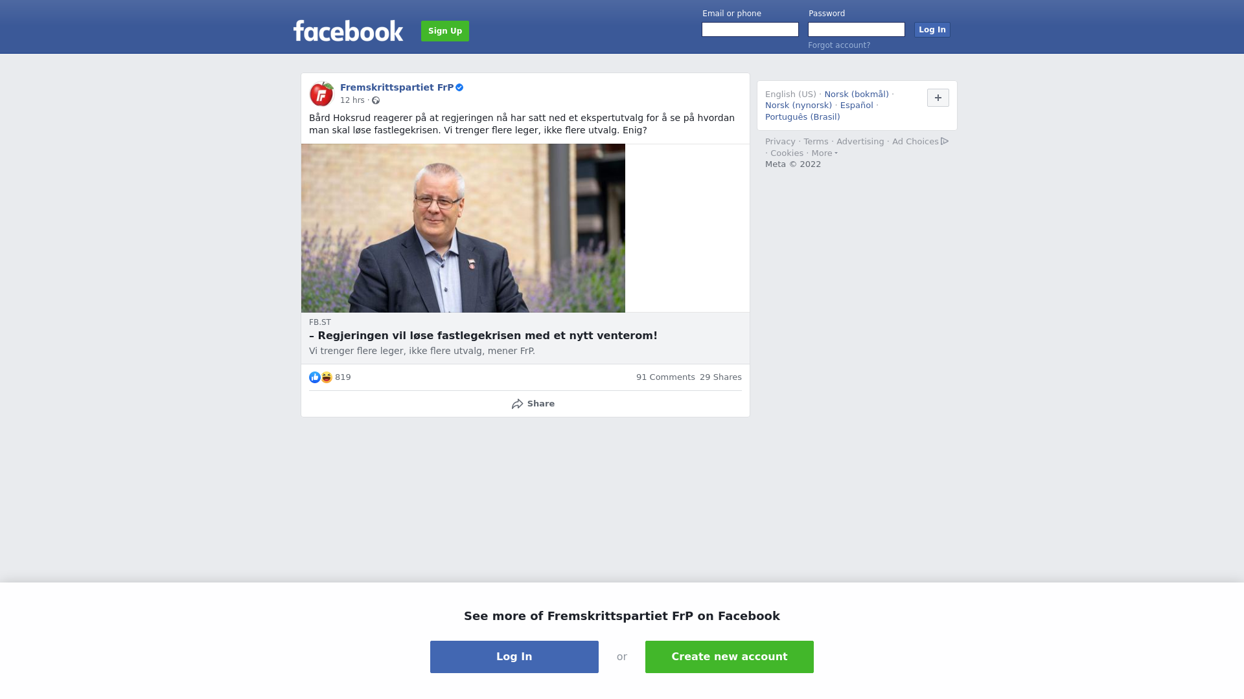
Task: Select Norsk (bokmål) language link
Action: click(x=857, y=94)
